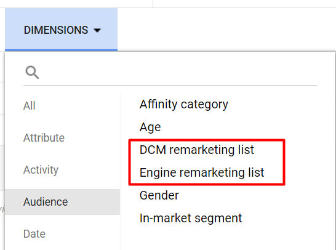Open the Date dimensions category
336x250 pixels.
[x=34, y=234]
